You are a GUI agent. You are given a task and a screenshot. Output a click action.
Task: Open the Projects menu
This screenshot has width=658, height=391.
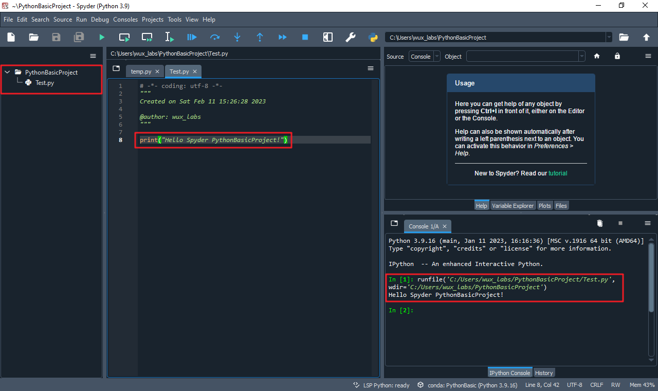pyautogui.click(x=153, y=20)
